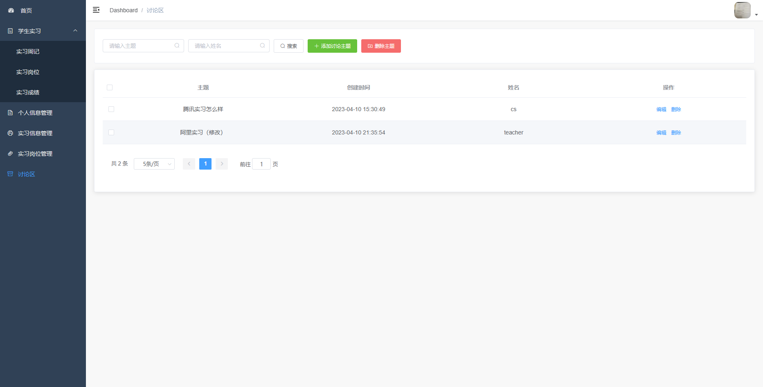This screenshot has height=387, width=763.
Task: Go to 实习成绩 menu item
Action: pos(28,92)
